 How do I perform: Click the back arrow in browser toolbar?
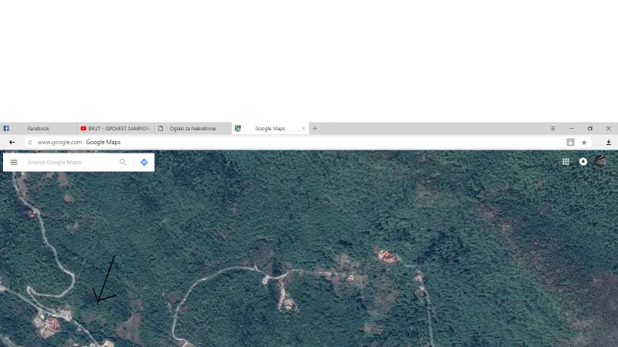[12, 143]
